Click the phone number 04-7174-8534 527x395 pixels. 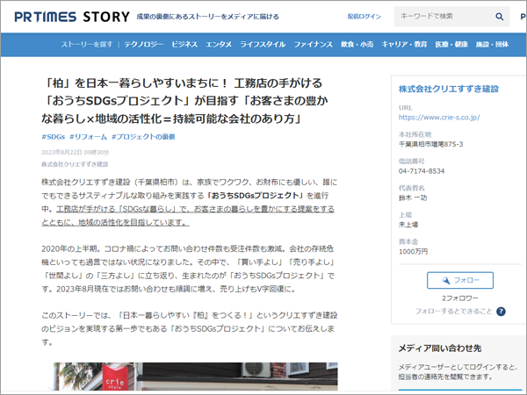(x=422, y=171)
